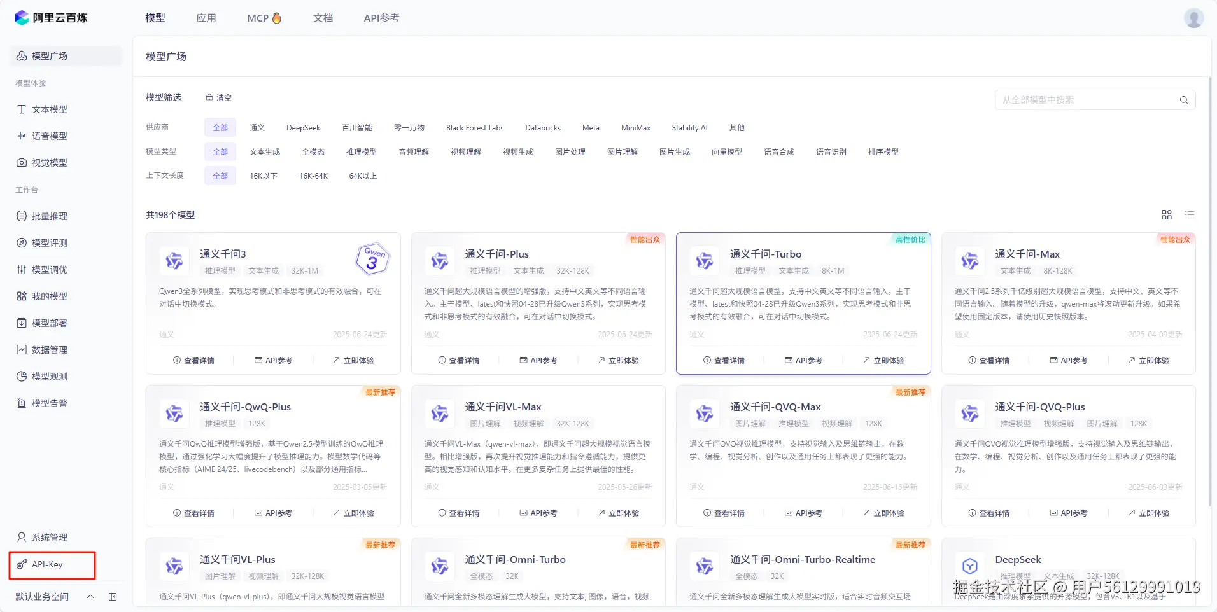Open the 模型 top navigation tab
Image resolution: width=1217 pixels, height=612 pixels.
pyautogui.click(x=155, y=18)
